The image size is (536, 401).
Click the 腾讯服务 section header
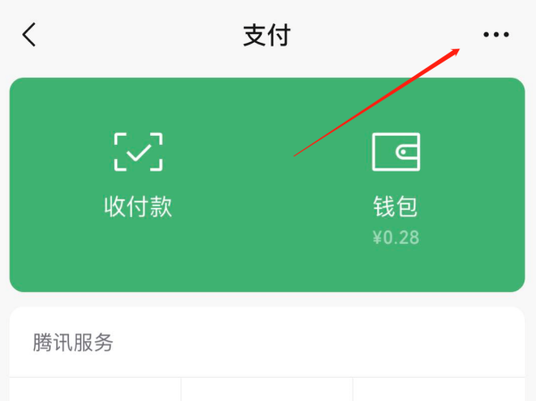73,342
